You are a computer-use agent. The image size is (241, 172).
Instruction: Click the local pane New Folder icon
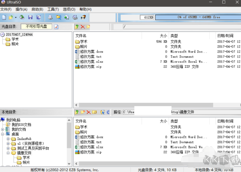[x=83, y=112]
